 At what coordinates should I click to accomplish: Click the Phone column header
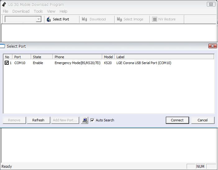click(x=77, y=57)
